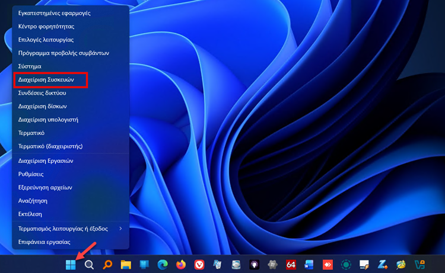
Task: Select Διαχείριση Συσκευών menu entry
Action: [x=46, y=80]
